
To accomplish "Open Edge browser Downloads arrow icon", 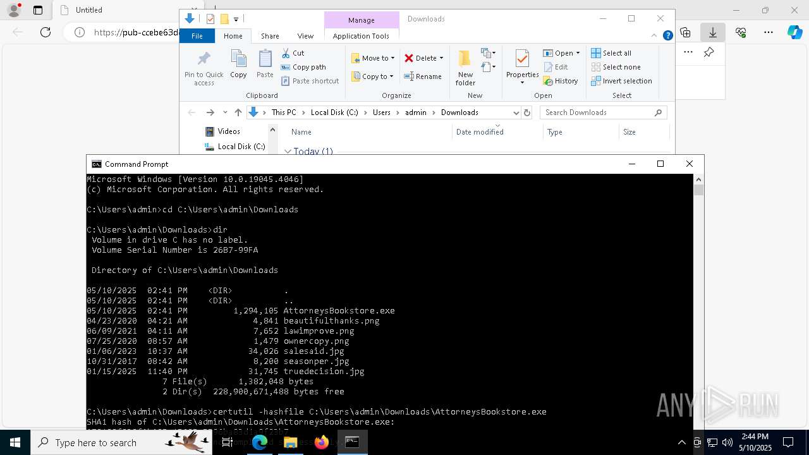I will click(x=712, y=32).
